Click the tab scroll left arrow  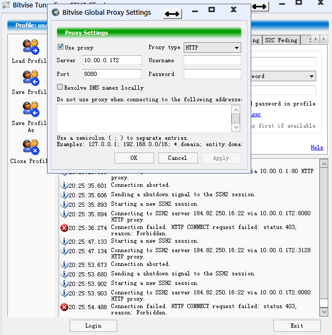(x=316, y=39)
